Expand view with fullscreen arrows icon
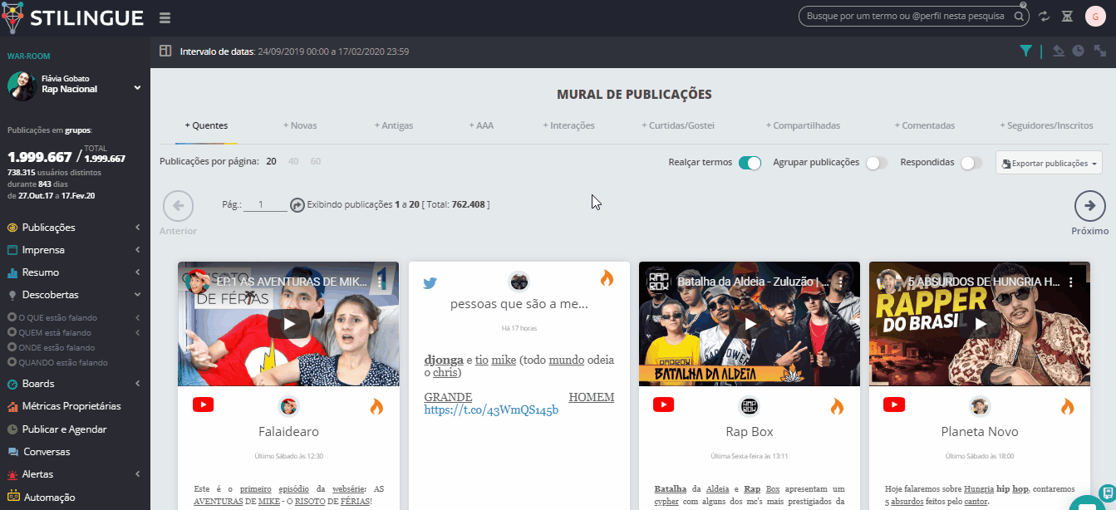 pyautogui.click(x=1099, y=51)
